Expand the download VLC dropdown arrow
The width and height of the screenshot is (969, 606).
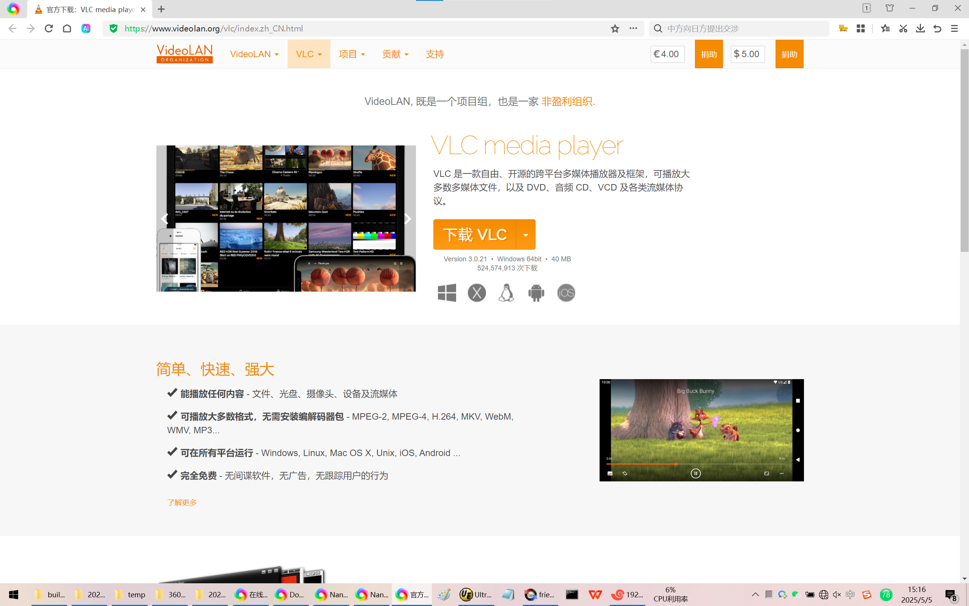click(526, 235)
